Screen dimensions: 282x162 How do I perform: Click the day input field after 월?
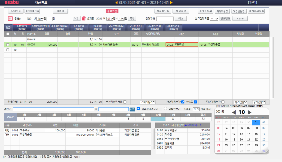pyautogui.click(x=50, y=19)
